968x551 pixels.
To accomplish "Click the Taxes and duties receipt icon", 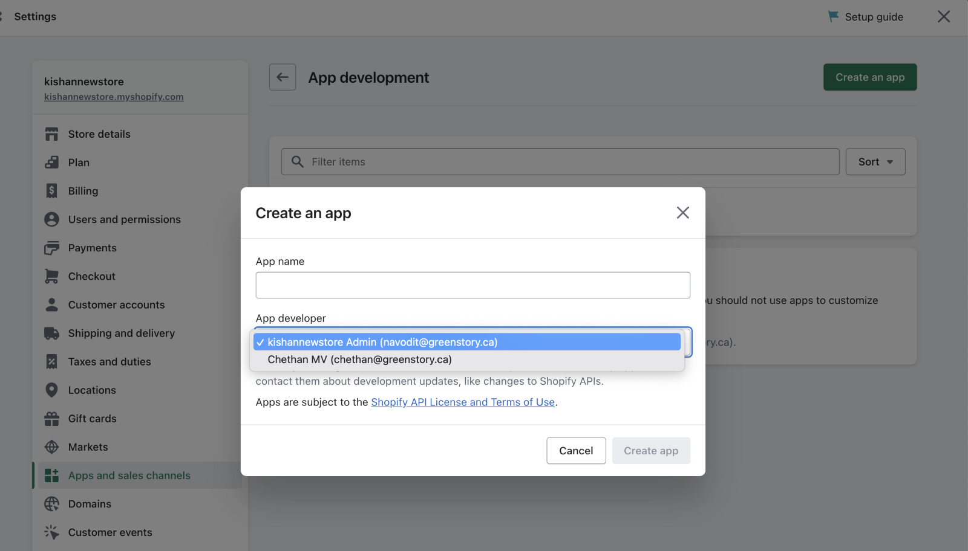I will pos(52,361).
